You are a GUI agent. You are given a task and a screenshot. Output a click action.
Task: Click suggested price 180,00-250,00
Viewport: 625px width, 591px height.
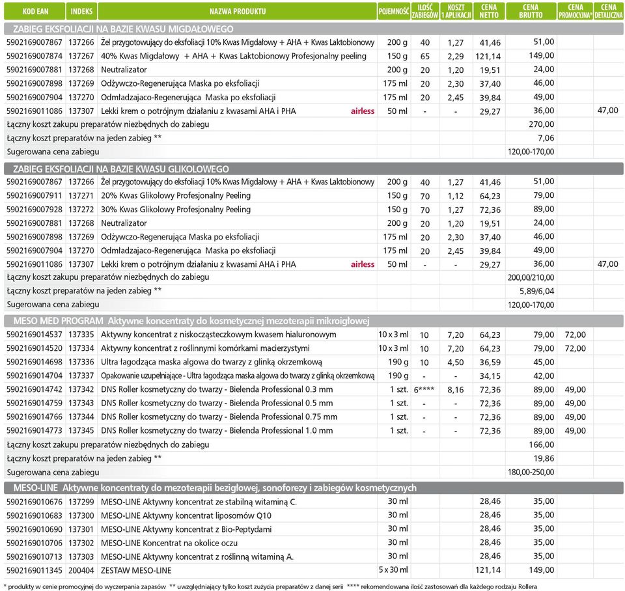(x=531, y=473)
